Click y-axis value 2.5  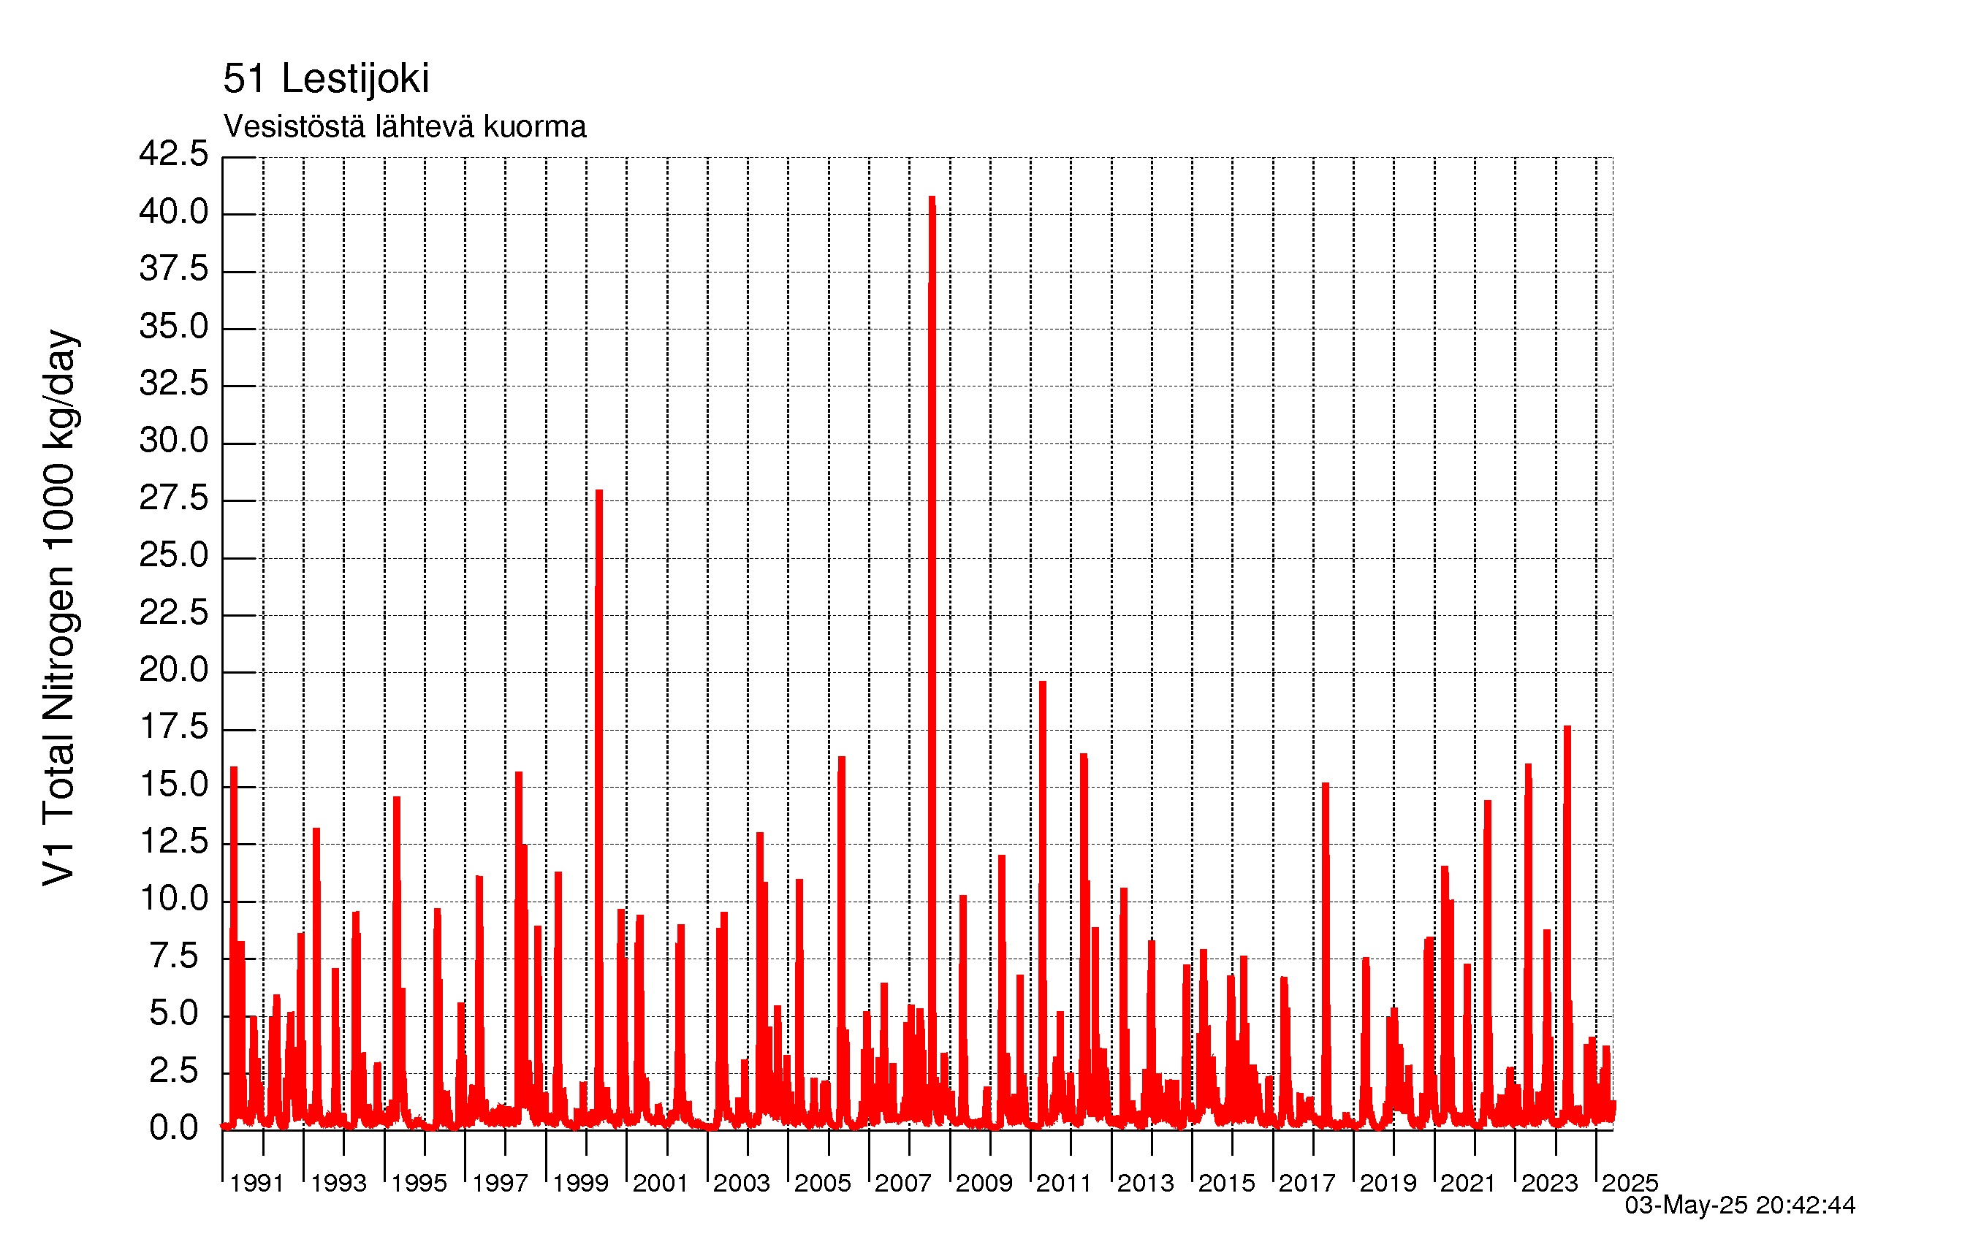[x=174, y=1071]
